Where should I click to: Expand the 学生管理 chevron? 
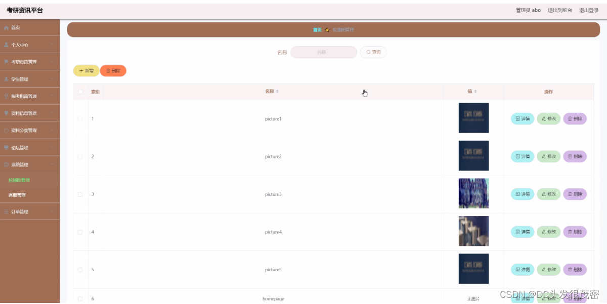coord(52,79)
